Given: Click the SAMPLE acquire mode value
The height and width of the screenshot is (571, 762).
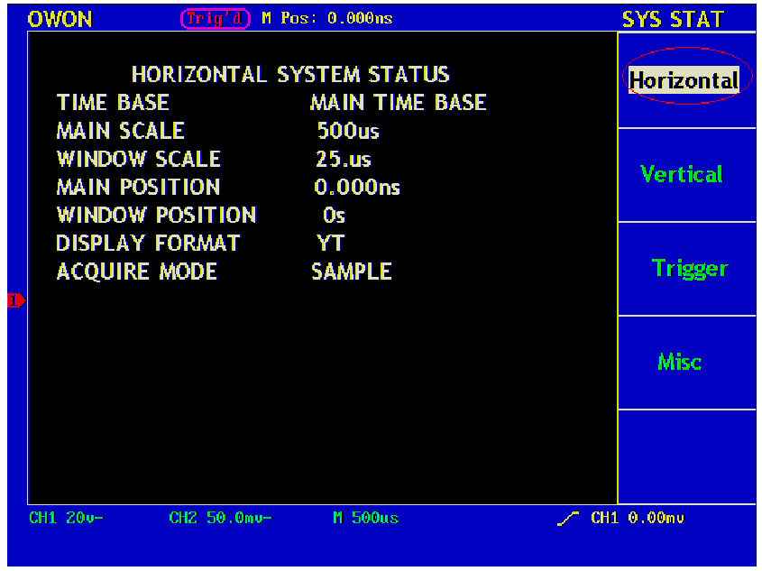Looking at the screenshot, I should [352, 272].
